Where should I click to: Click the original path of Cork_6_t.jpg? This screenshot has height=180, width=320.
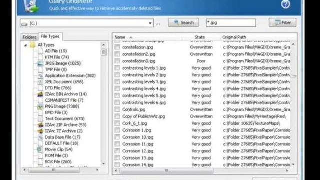pyautogui.click(x=251, y=123)
